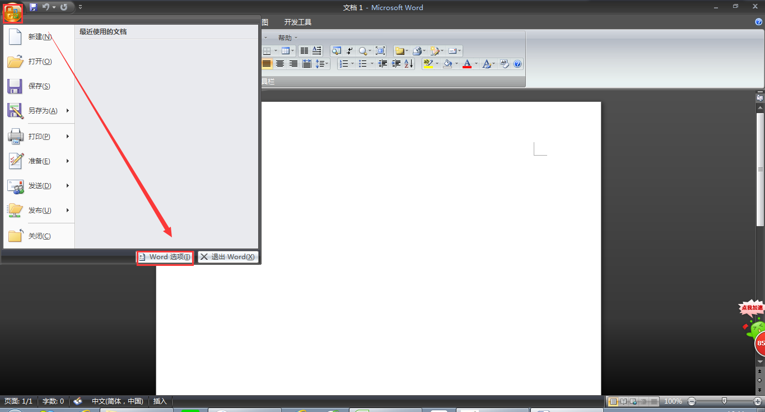Click the Word 选项 button
The width and height of the screenshot is (765, 412).
coord(165,257)
